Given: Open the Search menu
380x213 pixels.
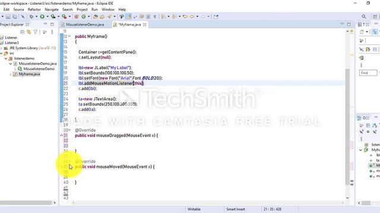Looking at the screenshot, I should point(67,9).
